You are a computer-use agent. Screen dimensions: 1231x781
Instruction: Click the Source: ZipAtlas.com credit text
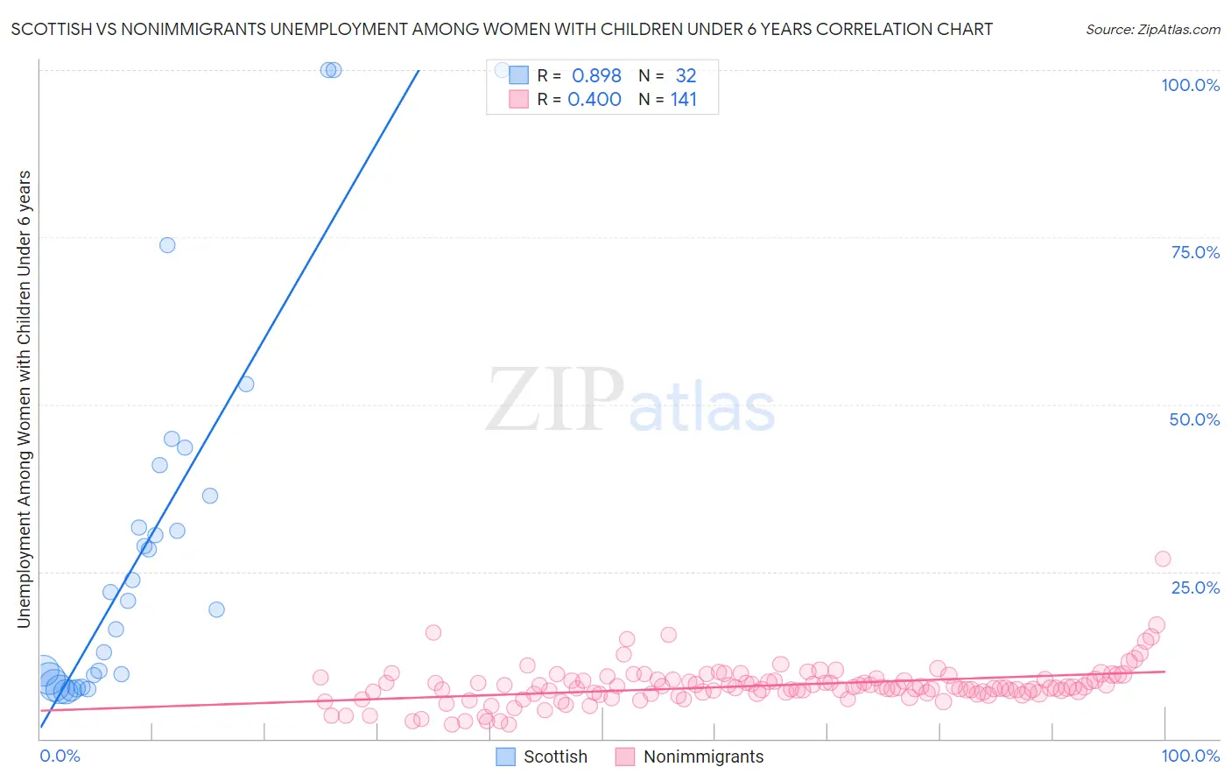click(1153, 29)
